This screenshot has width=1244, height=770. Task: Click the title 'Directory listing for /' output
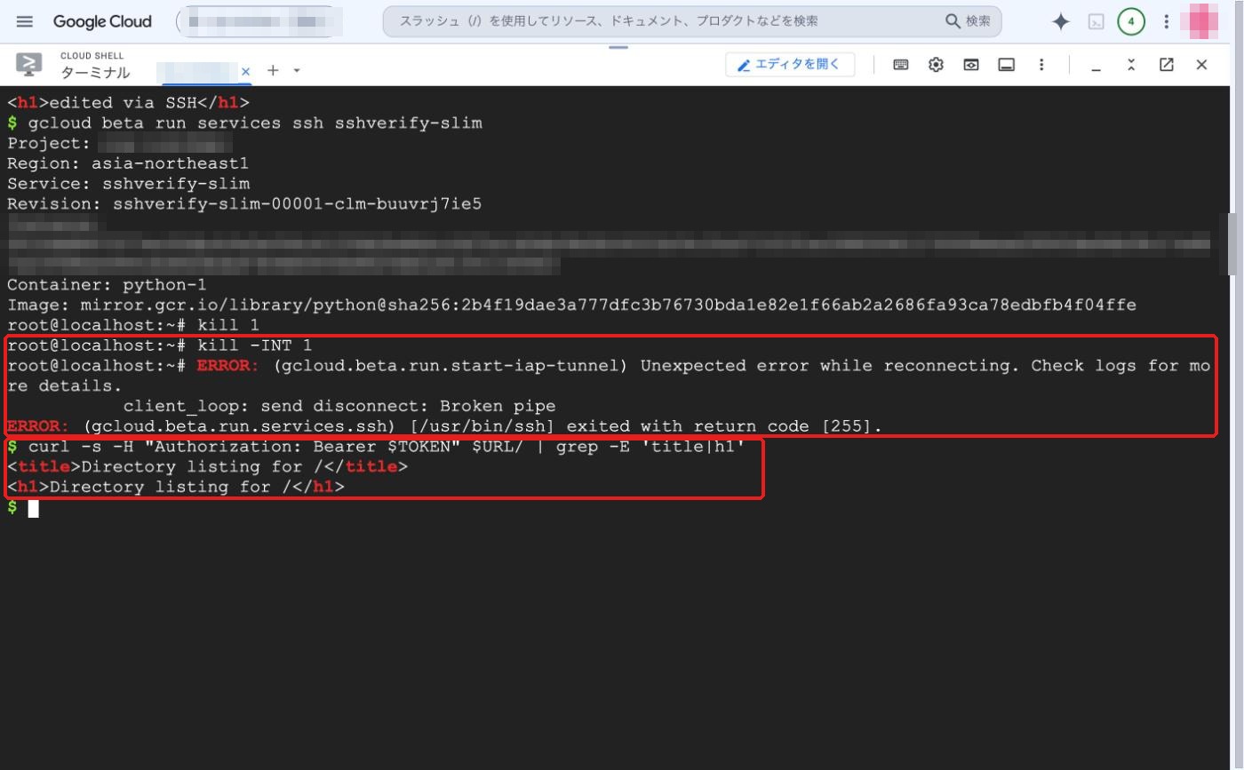(207, 467)
